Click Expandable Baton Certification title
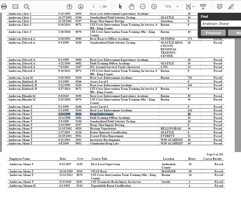Viewport: 241px width, 201px height. tap(111, 186)
